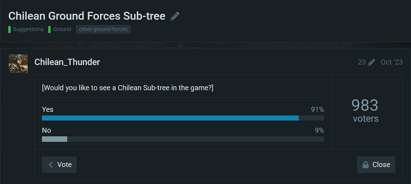411x184 pixels.
Task: Click the green square beside Ground
Action: [49, 30]
